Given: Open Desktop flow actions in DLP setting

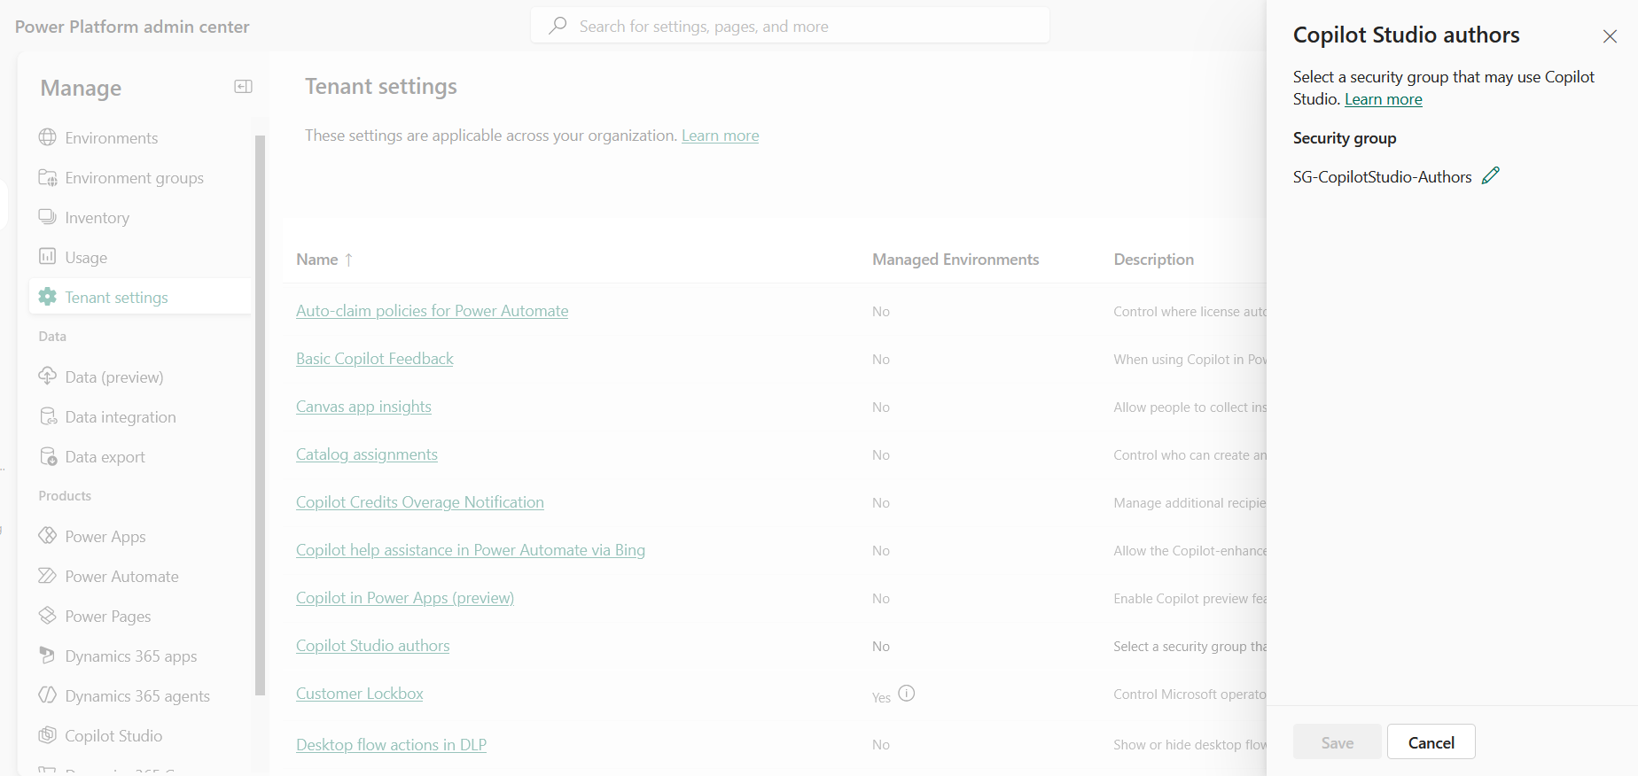Looking at the screenshot, I should pos(391,745).
